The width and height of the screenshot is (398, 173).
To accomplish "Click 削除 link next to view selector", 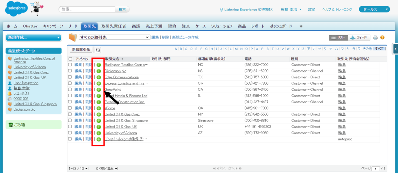I will pos(165,38).
